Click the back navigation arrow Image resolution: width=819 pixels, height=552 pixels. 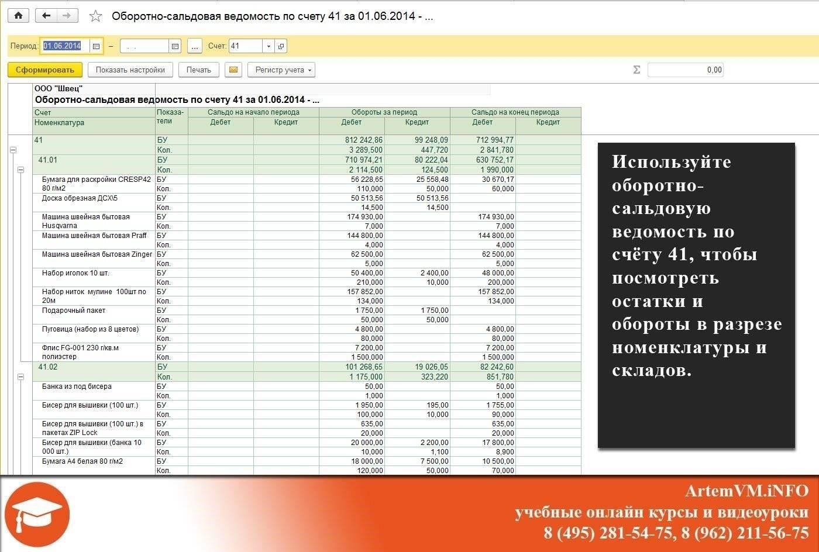point(46,16)
